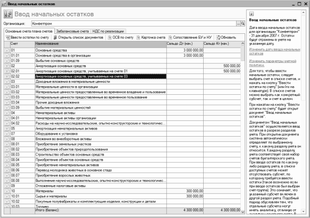Switch to the НДС по реализации tab

(x=108, y=31)
